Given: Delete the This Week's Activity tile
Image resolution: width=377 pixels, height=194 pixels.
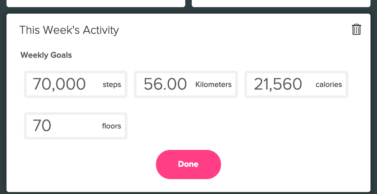Looking at the screenshot, I should point(356,29).
